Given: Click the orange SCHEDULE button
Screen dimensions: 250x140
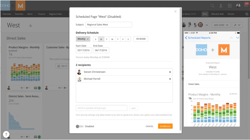Looking at the screenshot, I should click(165, 126).
